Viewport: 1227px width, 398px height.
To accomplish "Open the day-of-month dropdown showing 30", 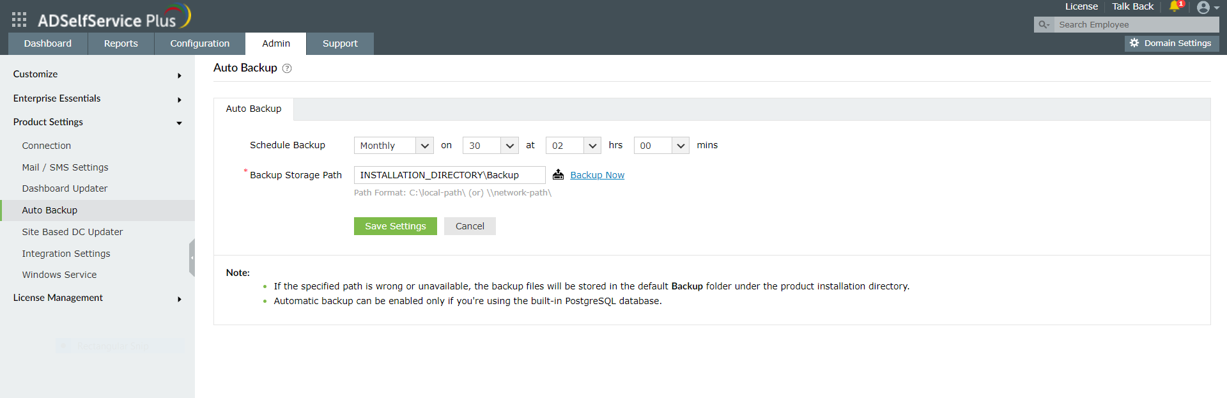I will coord(490,146).
